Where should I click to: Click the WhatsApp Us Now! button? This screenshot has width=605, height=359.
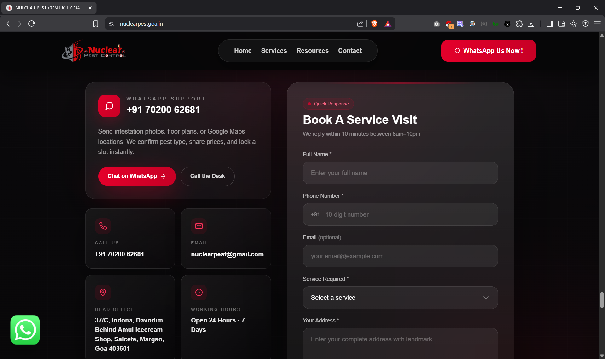coord(488,51)
